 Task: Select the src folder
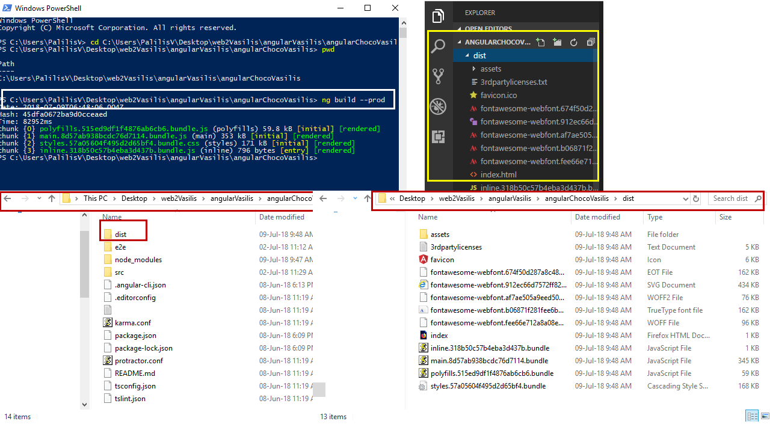click(119, 272)
